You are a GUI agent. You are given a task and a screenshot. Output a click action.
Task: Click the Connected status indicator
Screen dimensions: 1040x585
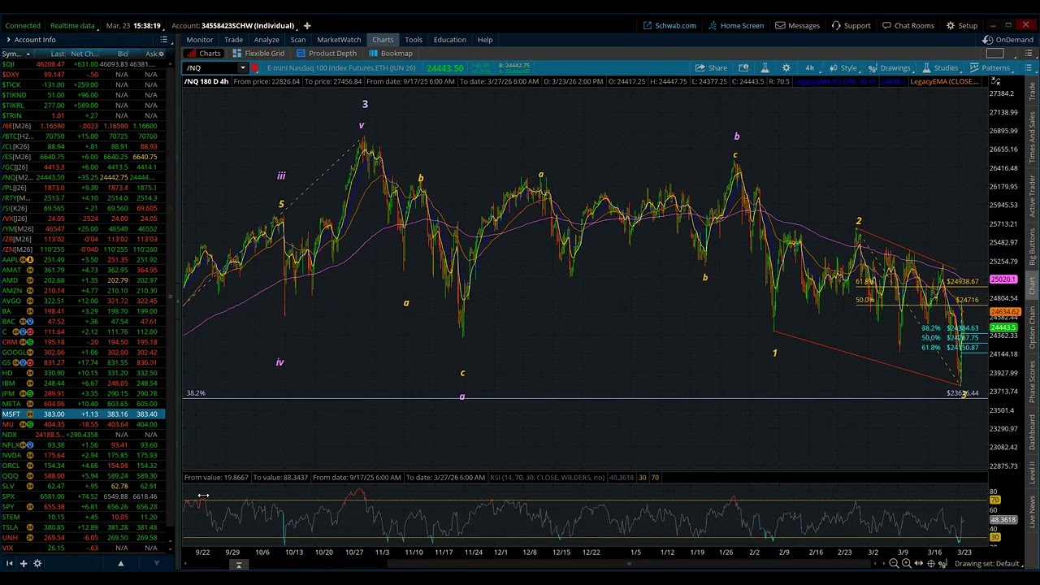tap(23, 25)
